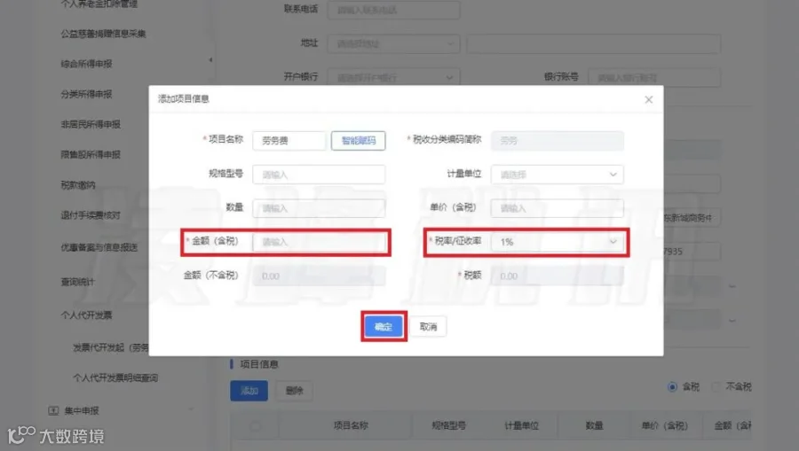
Task: Click the 取消 button
Action: point(428,326)
